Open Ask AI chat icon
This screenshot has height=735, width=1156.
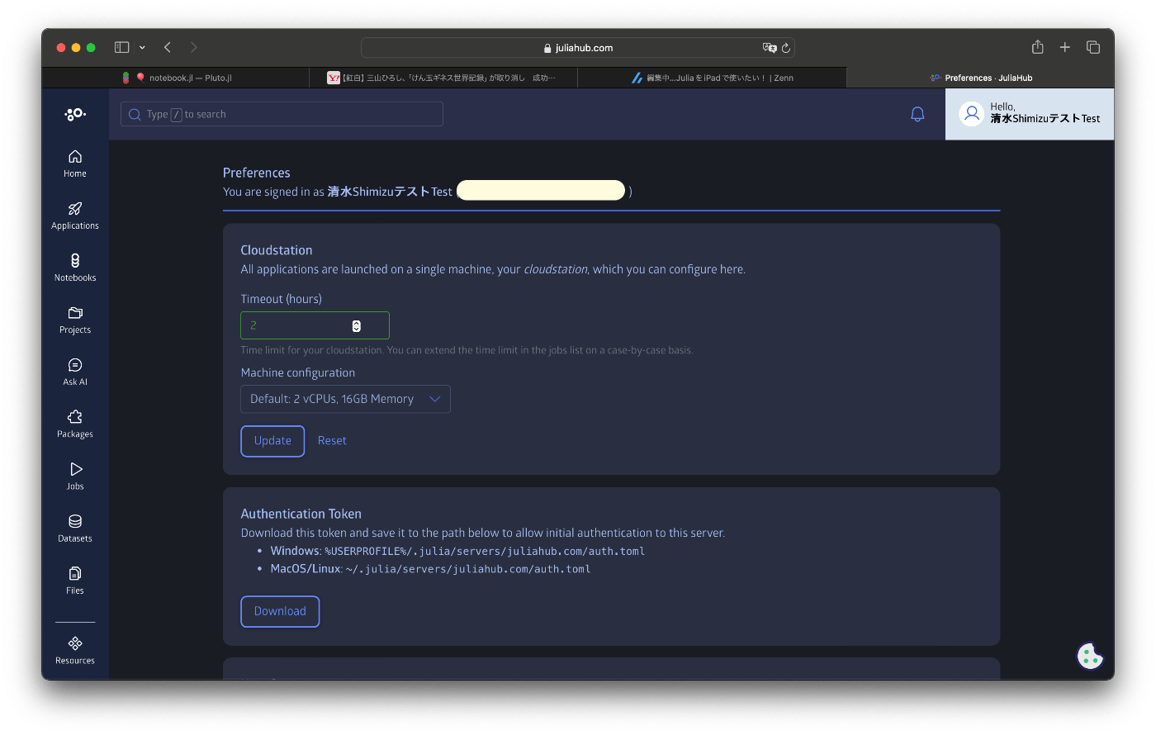tap(75, 365)
